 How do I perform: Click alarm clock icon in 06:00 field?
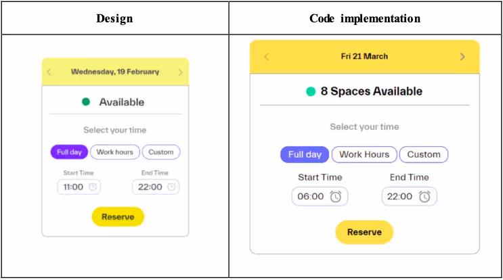[336, 196]
